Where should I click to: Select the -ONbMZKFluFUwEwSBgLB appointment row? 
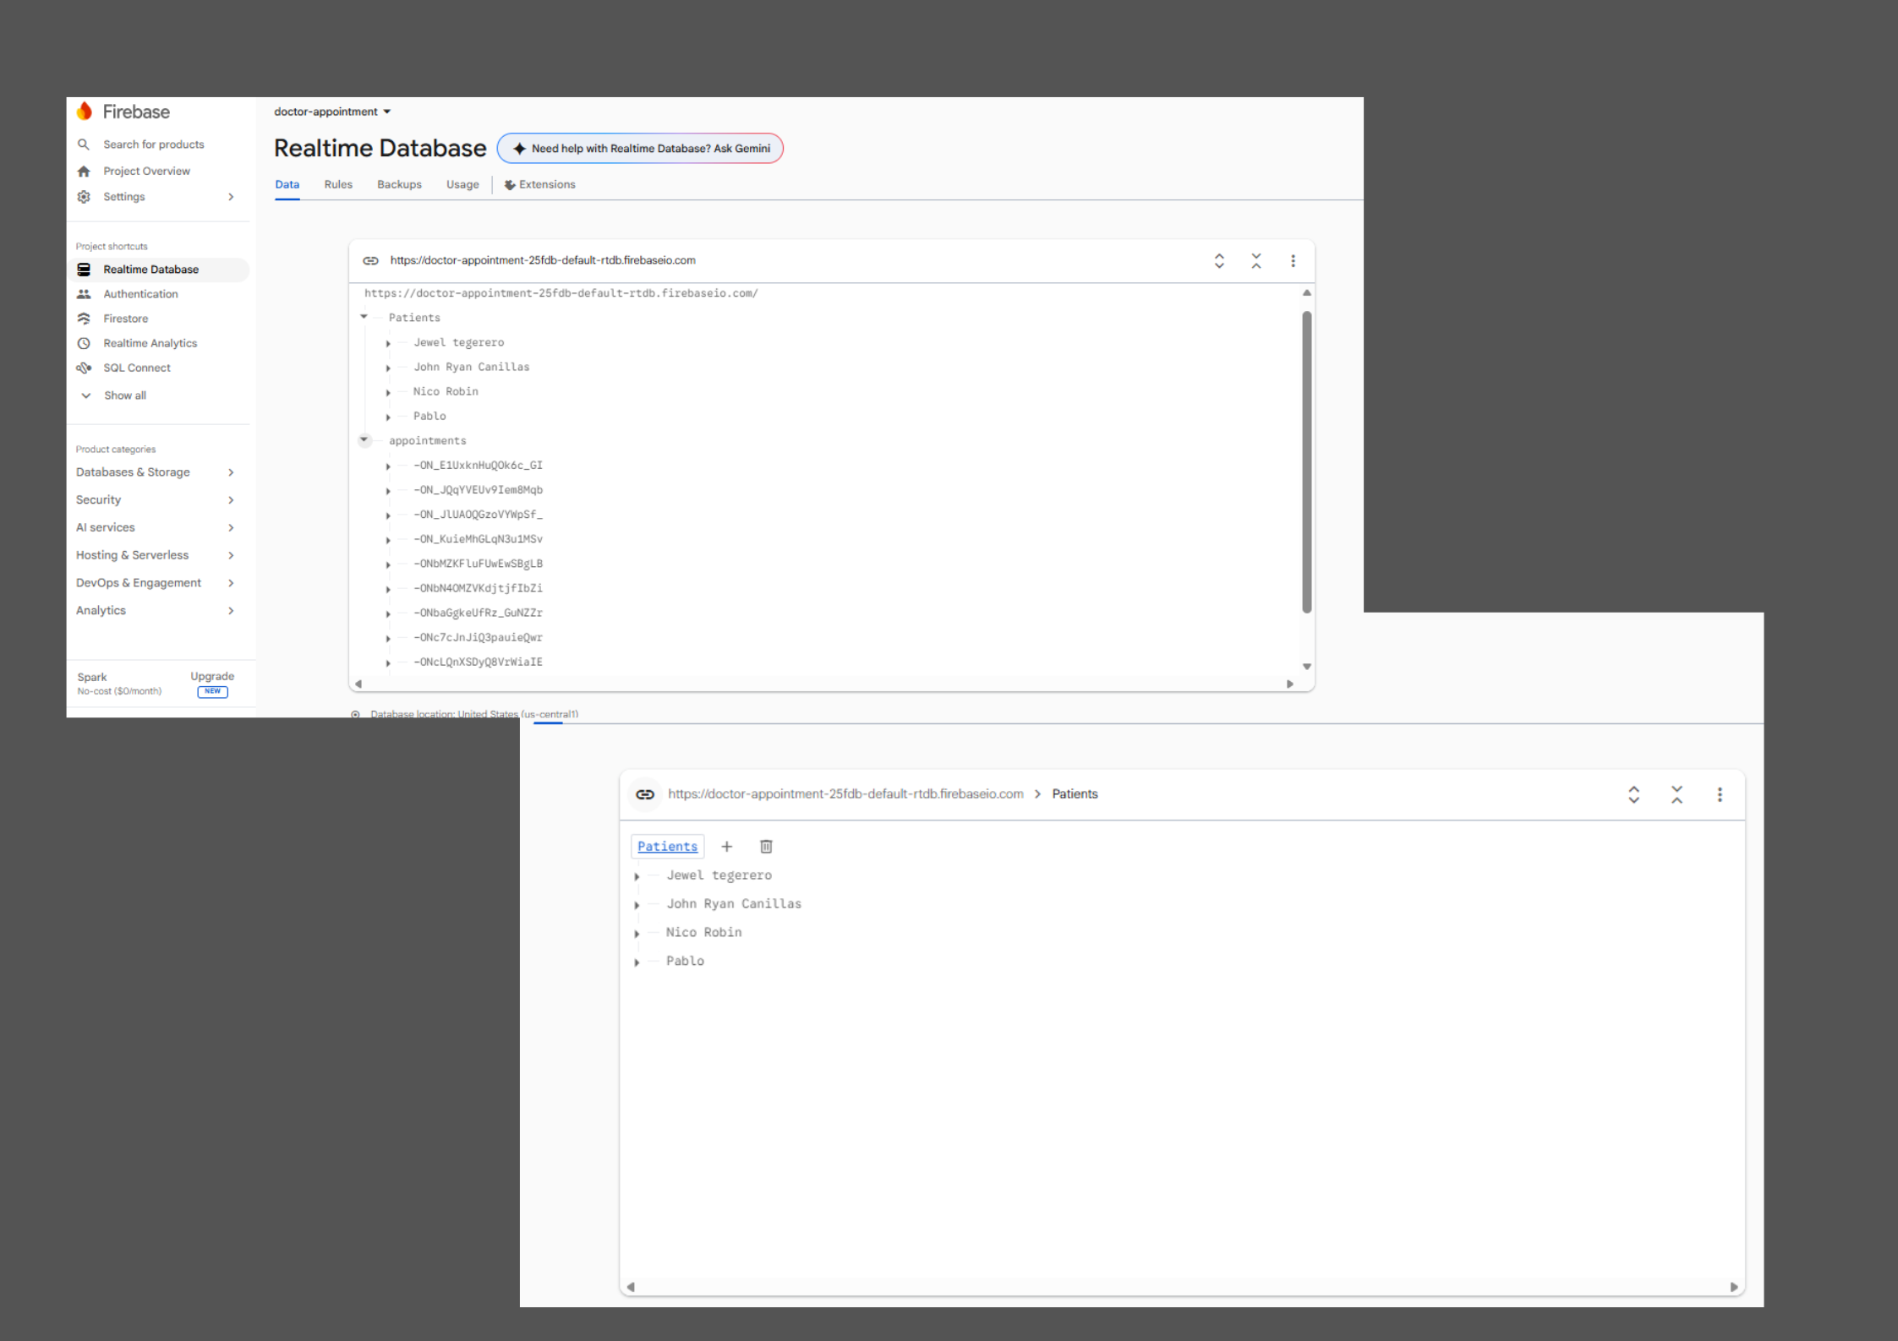479,564
